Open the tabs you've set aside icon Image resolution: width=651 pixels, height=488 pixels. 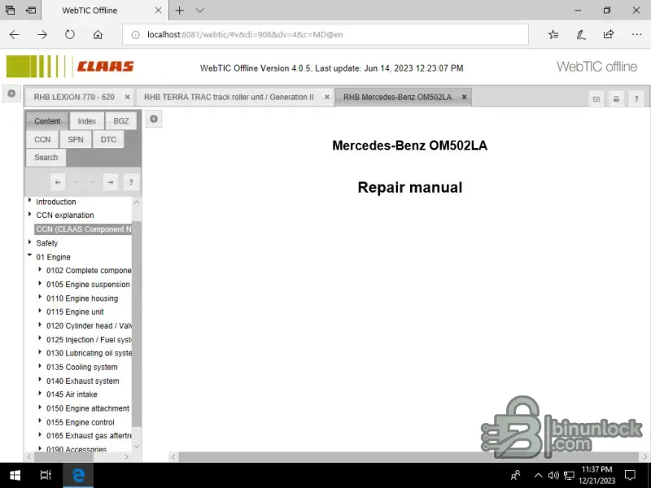point(11,11)
